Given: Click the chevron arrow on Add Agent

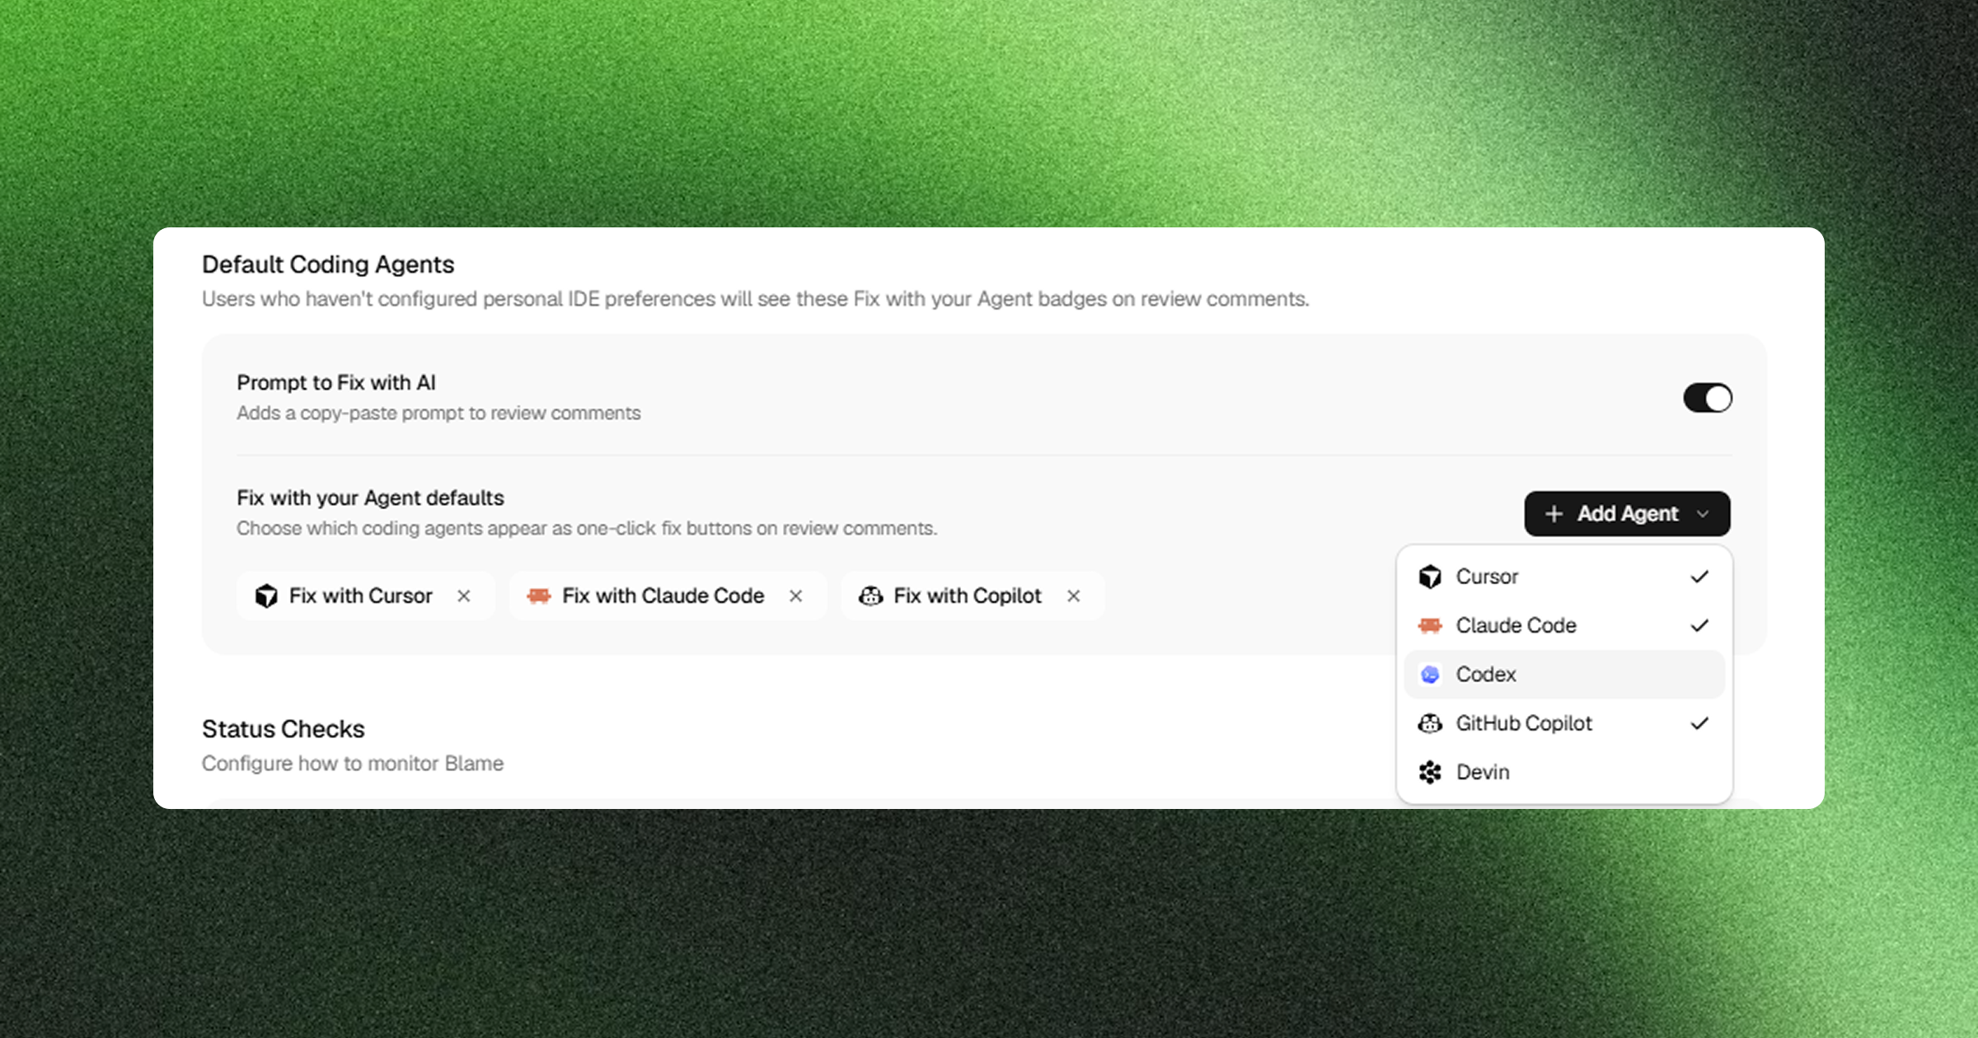Looking at the screenshot, I should click(1703, 514).
